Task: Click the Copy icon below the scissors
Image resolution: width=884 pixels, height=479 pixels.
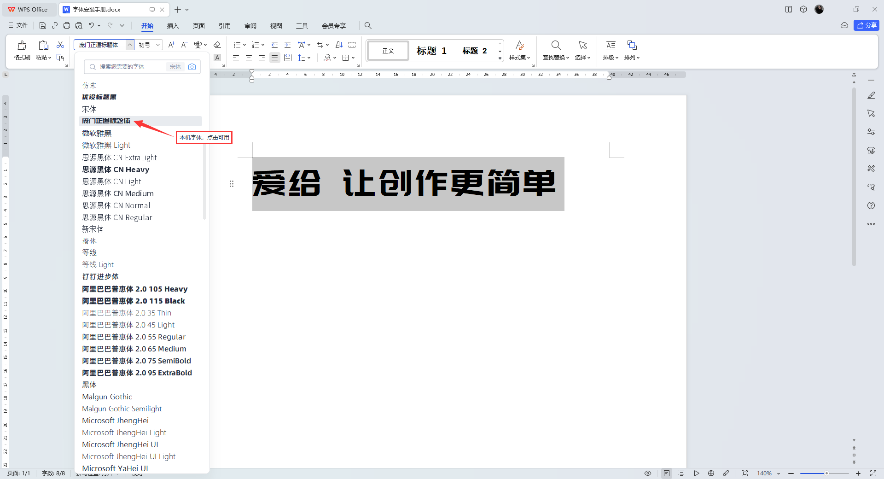Action: pyautogui.click(x=60, y=58)
